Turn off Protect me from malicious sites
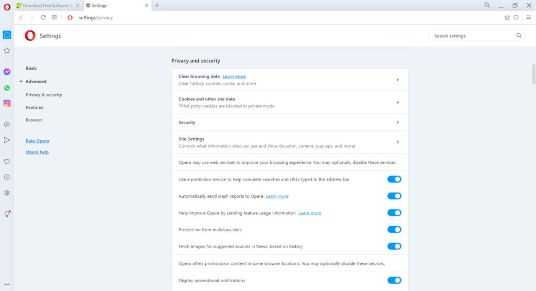Image resolution: width=536 pixels, height=291 pixels. click(394, 229)
